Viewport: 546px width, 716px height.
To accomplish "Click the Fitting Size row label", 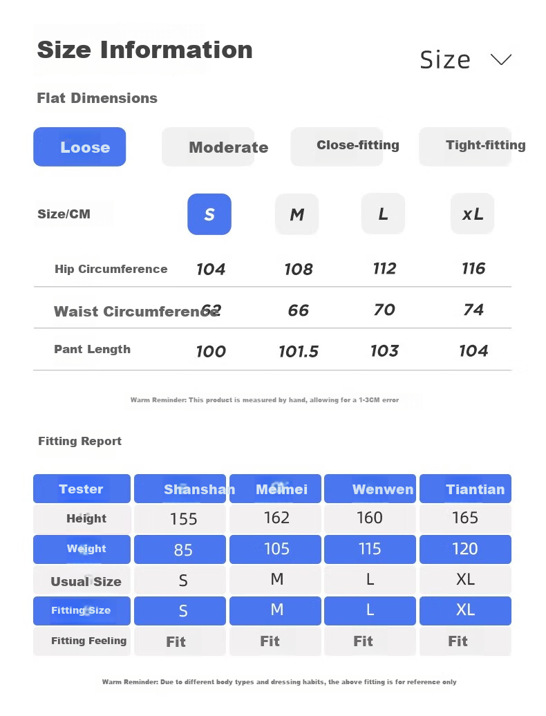I will tap(82, 610).
